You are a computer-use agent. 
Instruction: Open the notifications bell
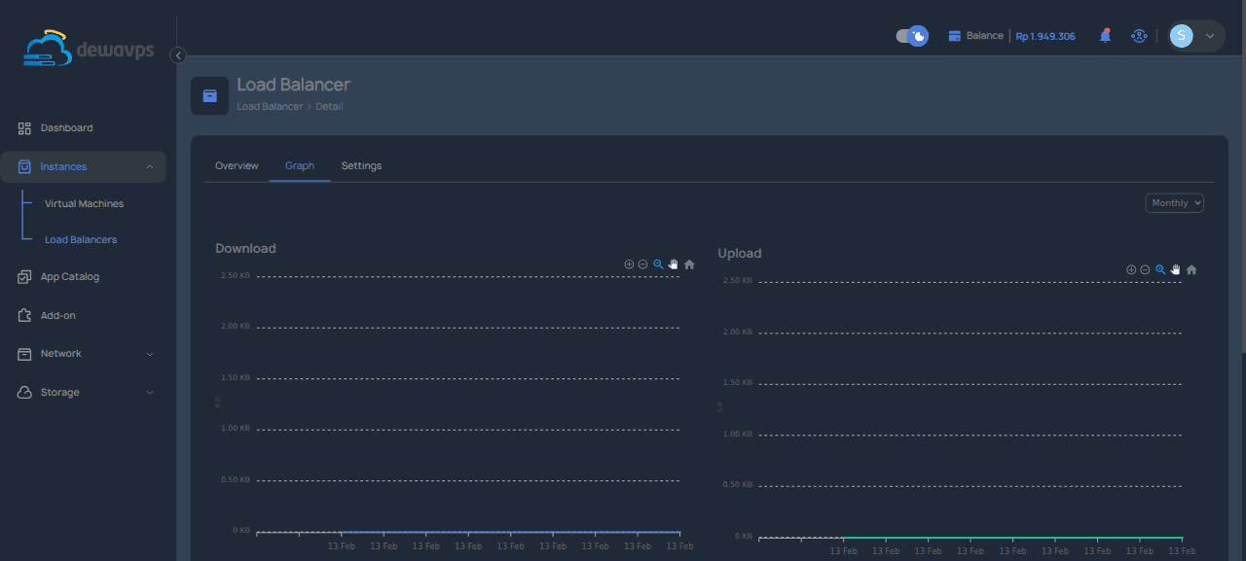(x=1105, y=36)
